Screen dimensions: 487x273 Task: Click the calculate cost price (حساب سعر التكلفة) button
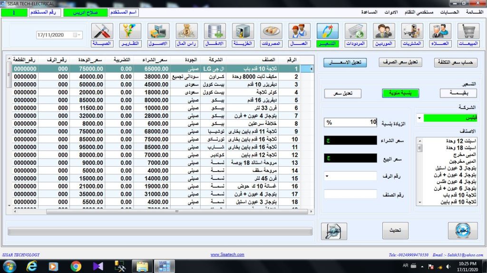point(455,63)
